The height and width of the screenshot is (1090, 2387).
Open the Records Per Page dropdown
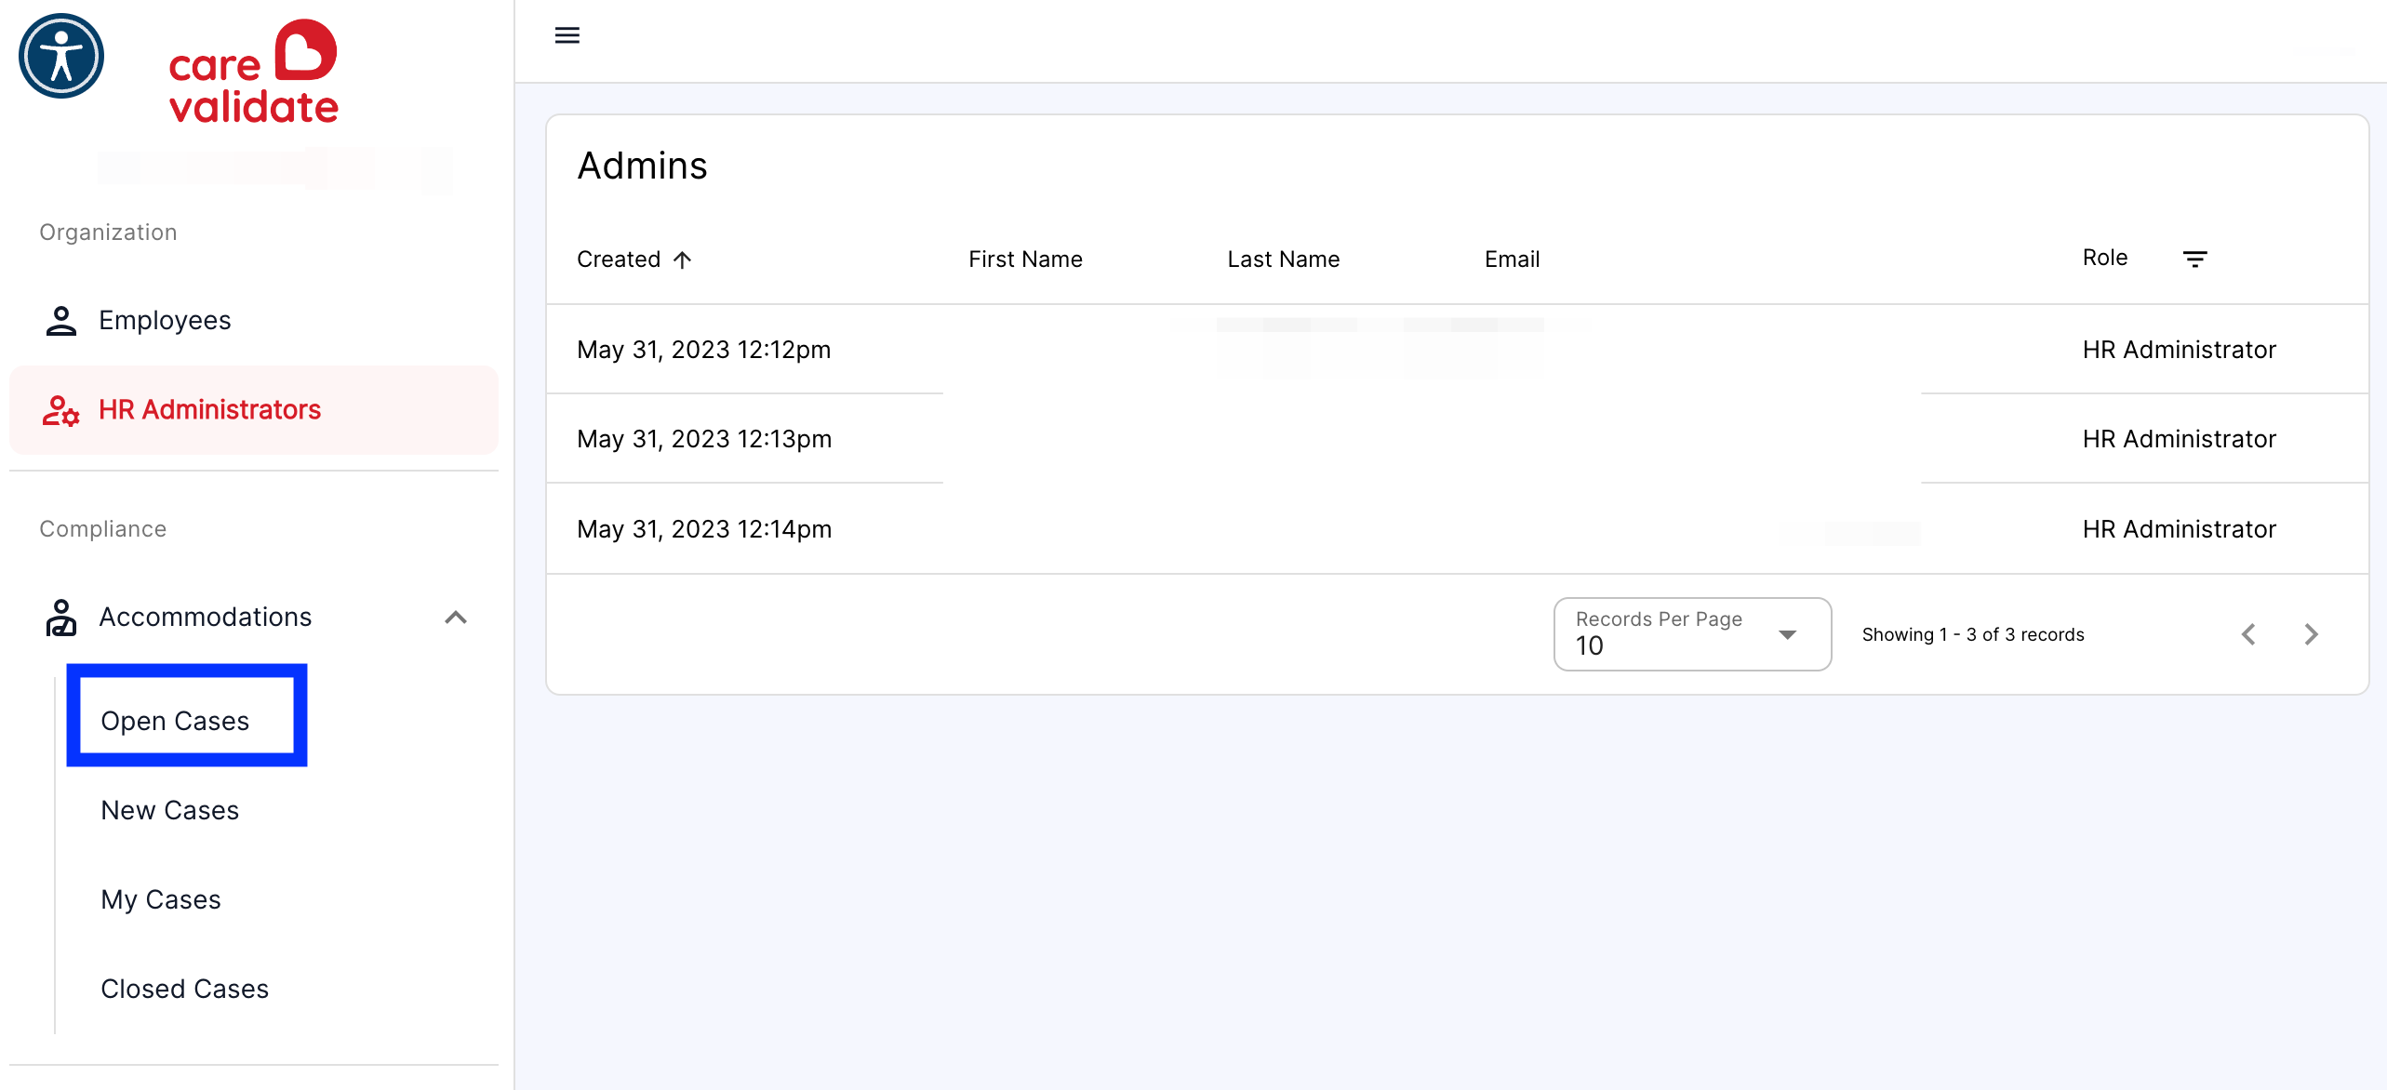click(1692, 634)
